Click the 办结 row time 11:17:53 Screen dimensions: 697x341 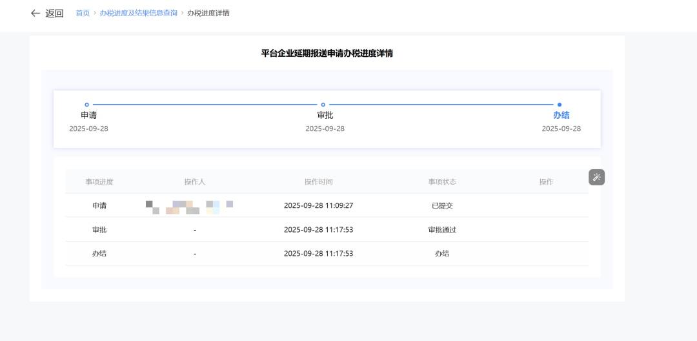[318, 253]
